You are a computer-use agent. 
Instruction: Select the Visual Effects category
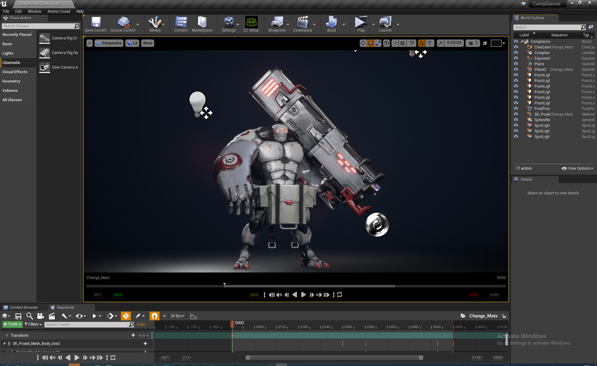(15, 72)
